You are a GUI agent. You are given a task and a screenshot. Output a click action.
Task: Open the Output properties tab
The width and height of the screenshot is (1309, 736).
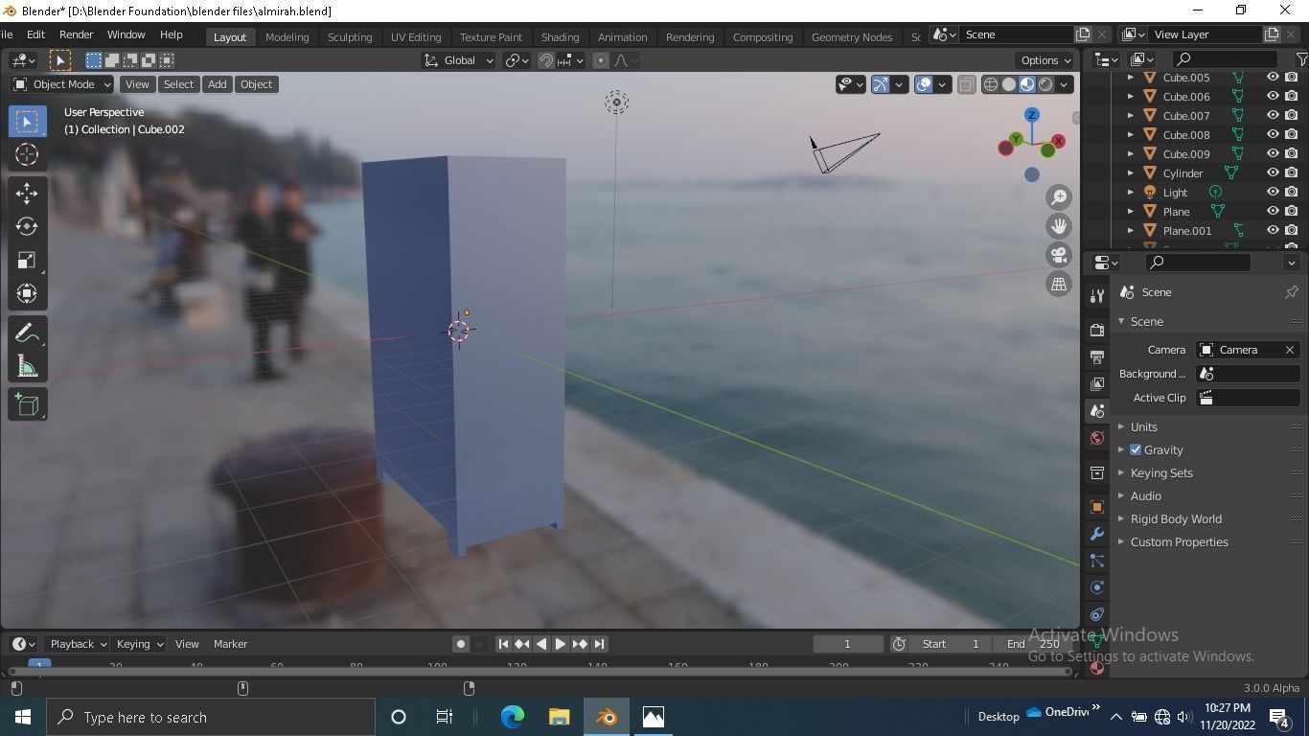coord(1097,356)
